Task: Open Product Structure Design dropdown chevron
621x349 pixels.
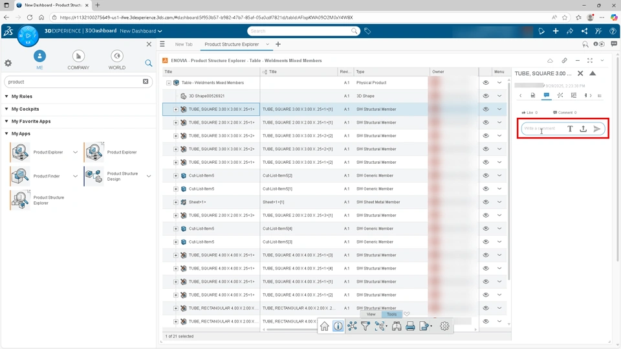Action: pos(149,176)
